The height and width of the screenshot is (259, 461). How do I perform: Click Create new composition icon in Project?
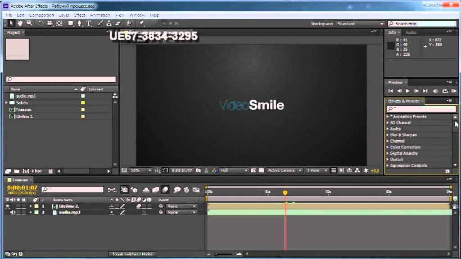26,171
